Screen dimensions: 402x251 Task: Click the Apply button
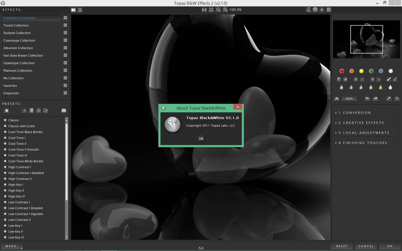click(349, 98)
